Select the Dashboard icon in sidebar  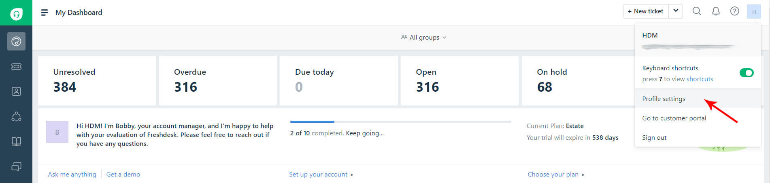pyautogui.click(x=16, y=41)
